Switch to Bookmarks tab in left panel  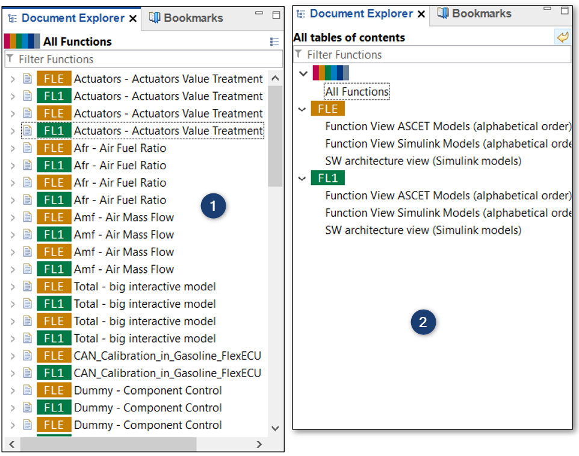click(187, 18)
